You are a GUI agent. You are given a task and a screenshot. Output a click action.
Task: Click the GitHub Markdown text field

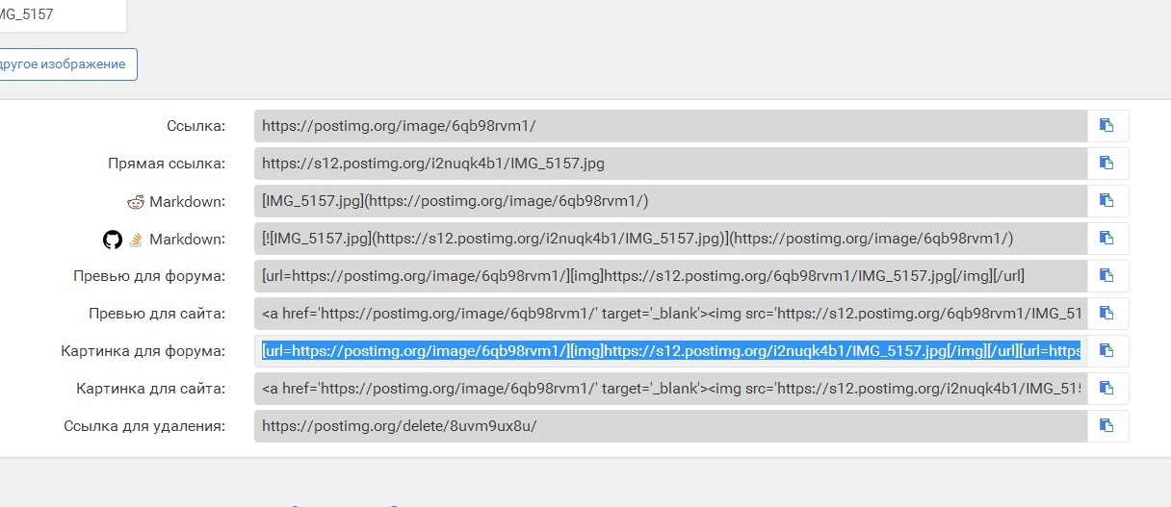(x=671, y=239)
